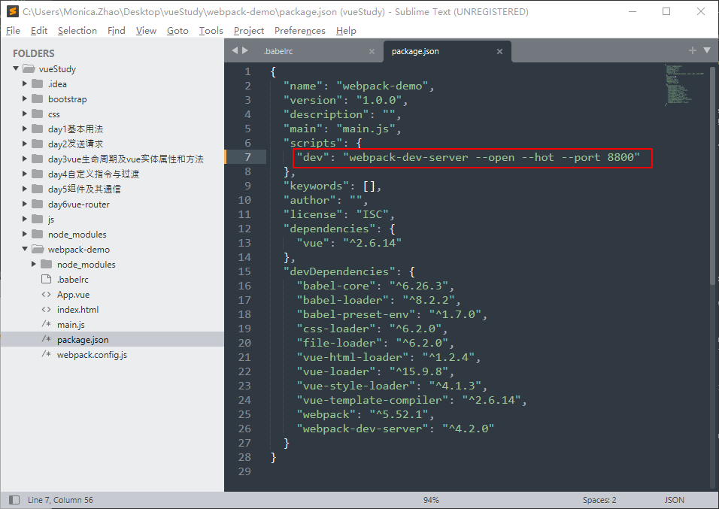Click the "webpack-dev-server" dependency line
Viewport: 719px width, 509px height.
396,429
